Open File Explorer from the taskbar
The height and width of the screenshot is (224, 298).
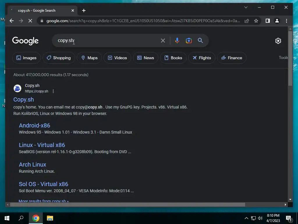click(50, 218)
